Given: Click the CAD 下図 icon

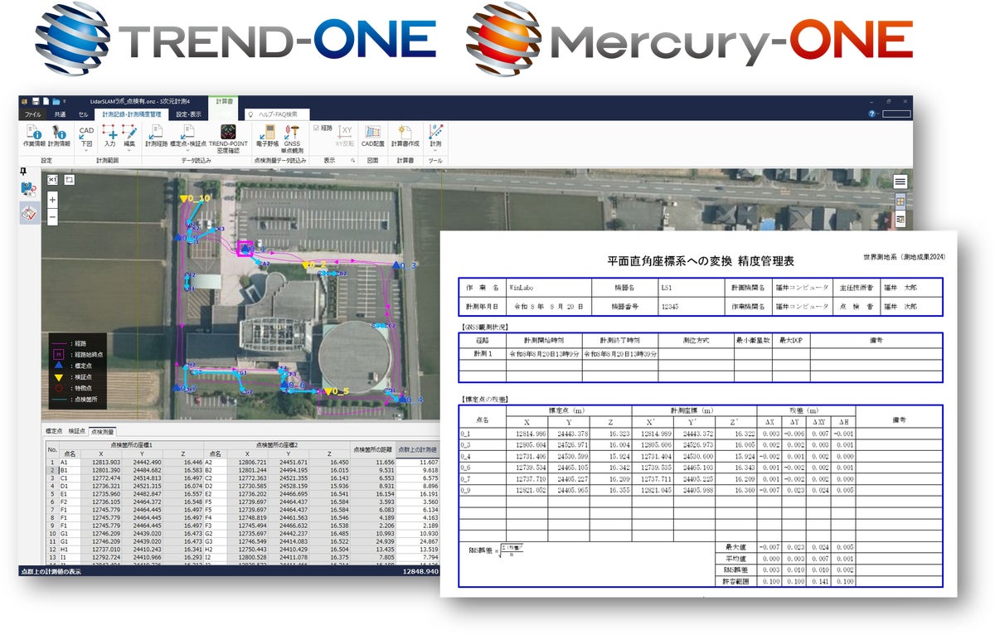Looking at the screenshot, I should [x=86, y=136].
